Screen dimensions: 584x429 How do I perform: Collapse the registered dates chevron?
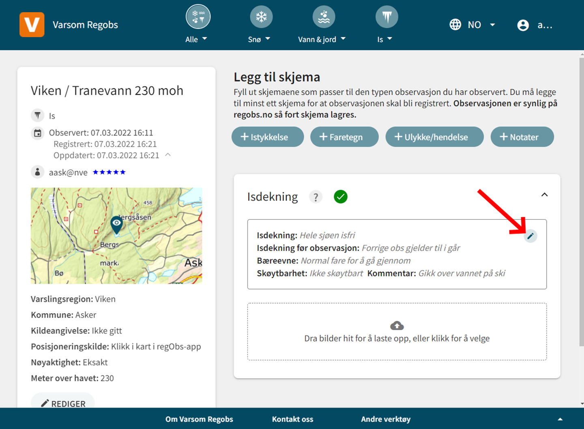click(168, 155)
